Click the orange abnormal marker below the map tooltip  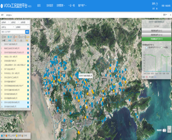(x=78, y=79)
